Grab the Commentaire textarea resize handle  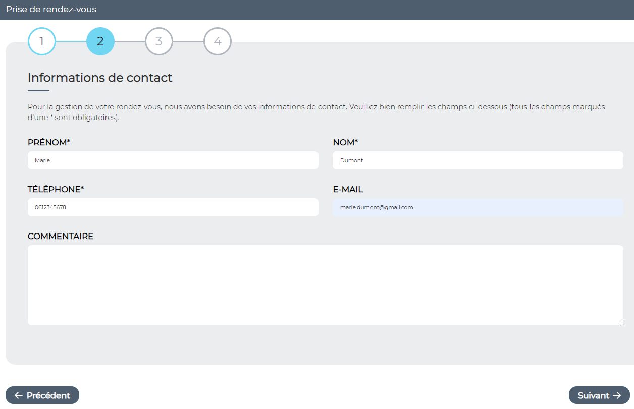coord(620,322)
